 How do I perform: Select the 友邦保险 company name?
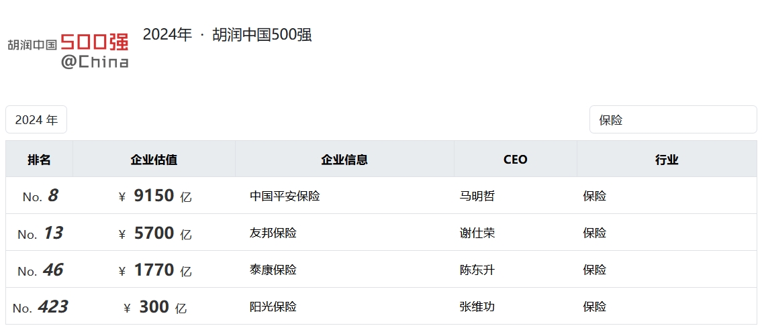click(x=273, y=233)
